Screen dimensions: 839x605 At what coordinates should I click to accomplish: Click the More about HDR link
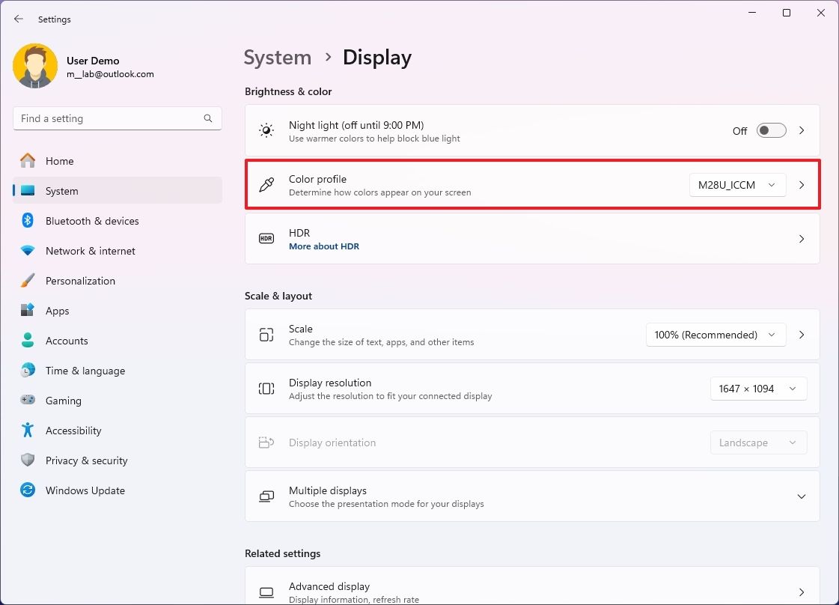click(x=324, y=246)
